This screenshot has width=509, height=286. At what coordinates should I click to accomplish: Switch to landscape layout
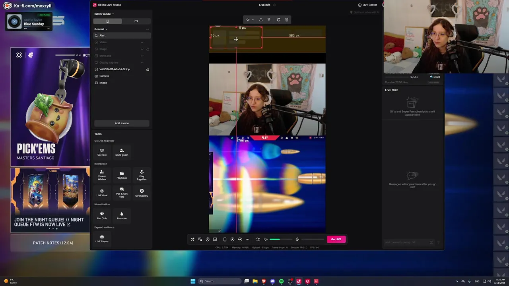click(x=136, y=21)
